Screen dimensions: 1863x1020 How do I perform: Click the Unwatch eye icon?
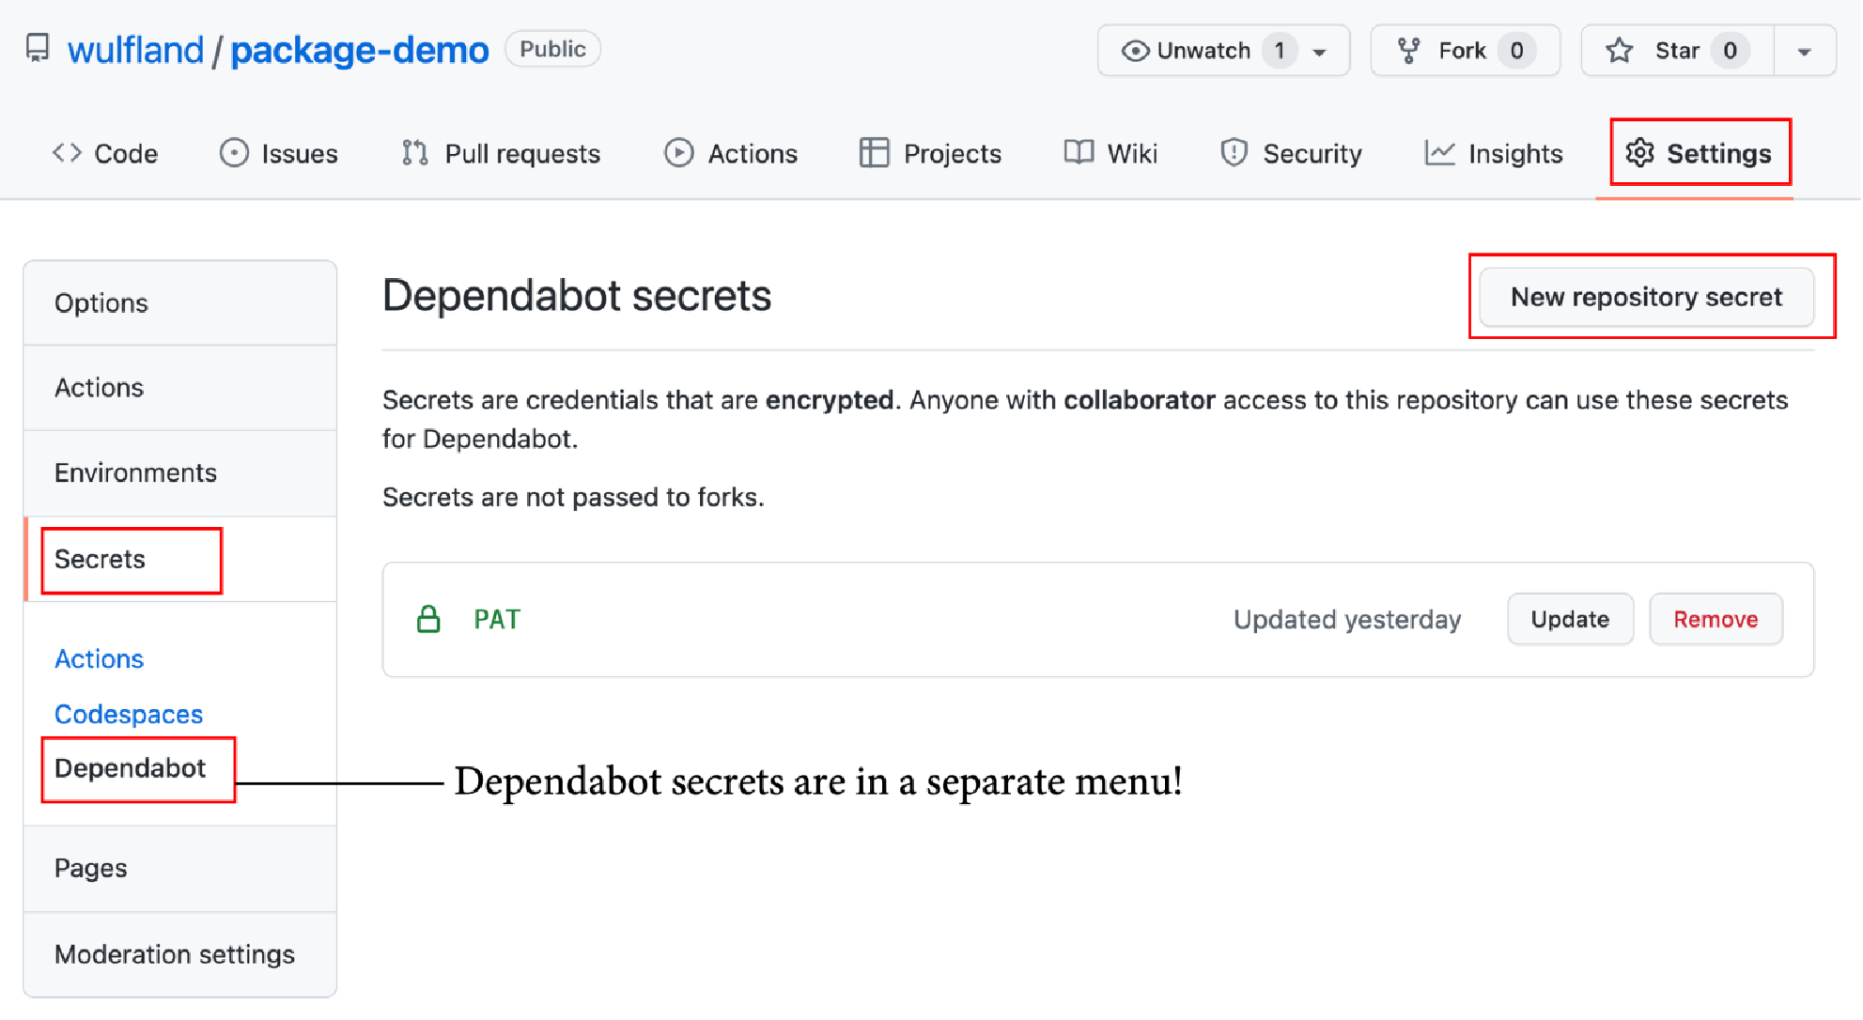(x=1135, y=51)
